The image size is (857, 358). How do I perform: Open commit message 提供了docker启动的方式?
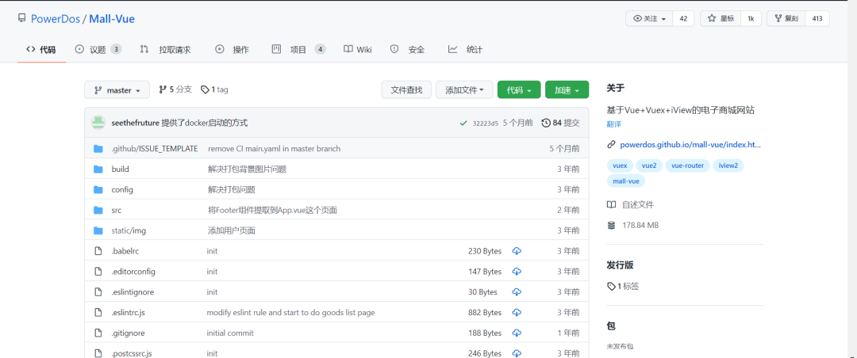pyautogui.click(x=205, y=123)
